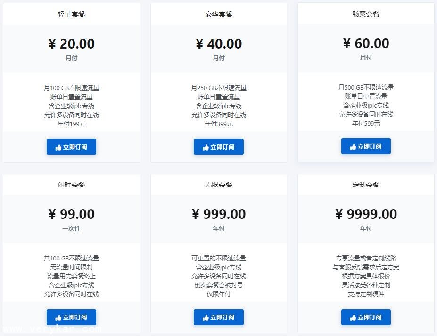Viewport: 437px width, 336px height.
Task: Subscribe to the ¥20.00 轻量套餐 plan
Action: pyautogui.click(x=71, y=147)
